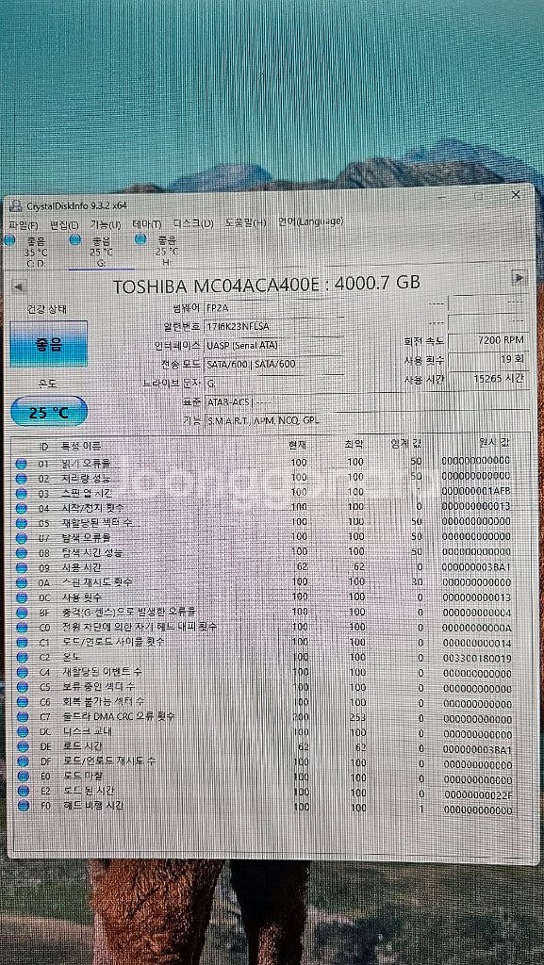544x965 pixels.
Task: Click status circle for attribute DE 로드 시간
Action: 23,746
